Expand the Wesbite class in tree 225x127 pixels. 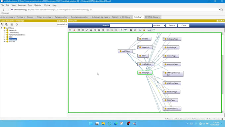[4, 41]
